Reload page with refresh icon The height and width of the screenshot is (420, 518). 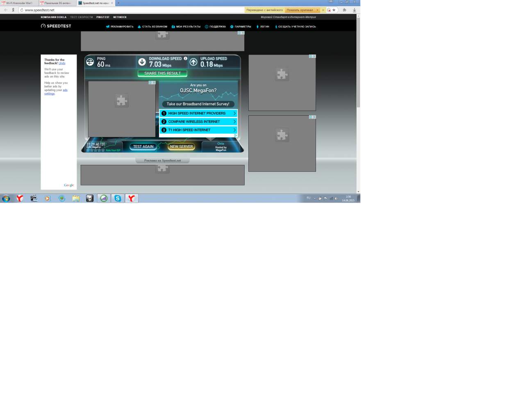coord(21,10)
